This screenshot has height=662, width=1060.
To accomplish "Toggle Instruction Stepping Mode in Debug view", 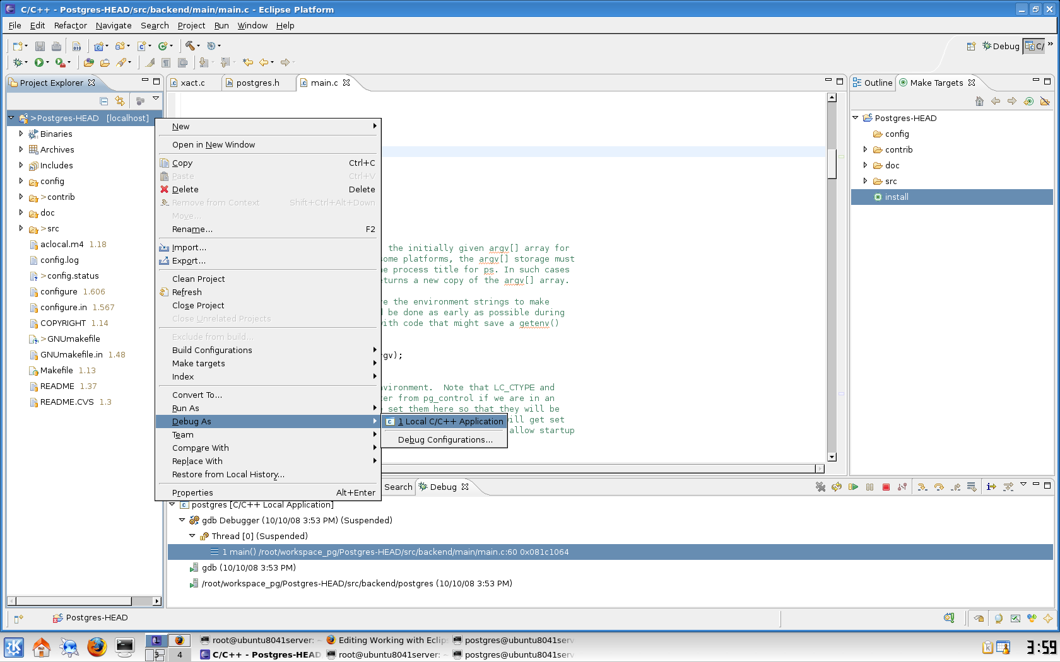I will (991, 487).
